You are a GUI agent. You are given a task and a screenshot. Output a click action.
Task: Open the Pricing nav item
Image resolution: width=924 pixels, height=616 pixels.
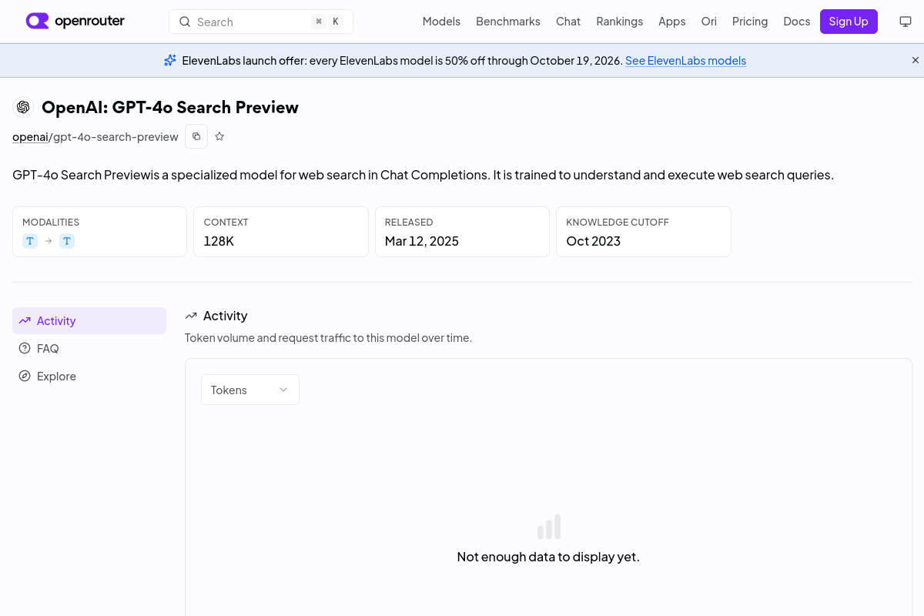pyautogui.click(x=750, y=22)
